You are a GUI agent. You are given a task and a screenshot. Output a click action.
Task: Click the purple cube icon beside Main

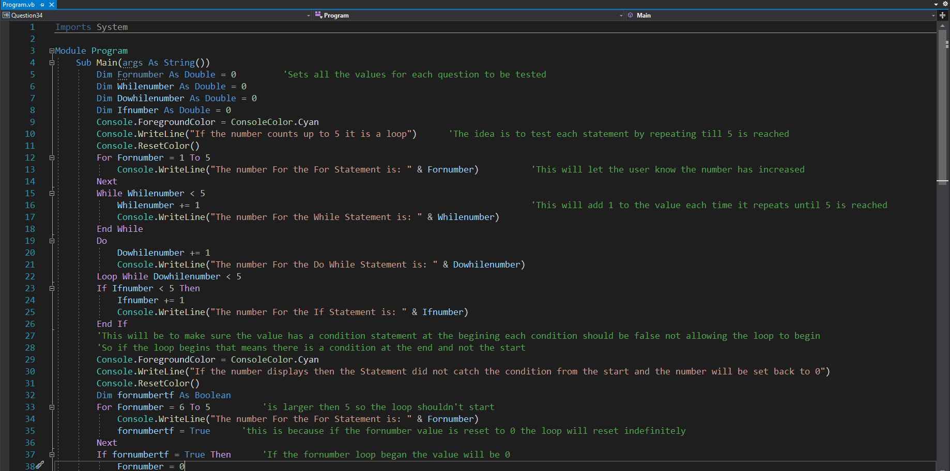point(630,15)
